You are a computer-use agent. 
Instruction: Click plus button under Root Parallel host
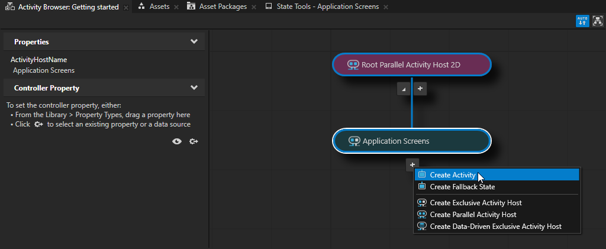[420, 89]
